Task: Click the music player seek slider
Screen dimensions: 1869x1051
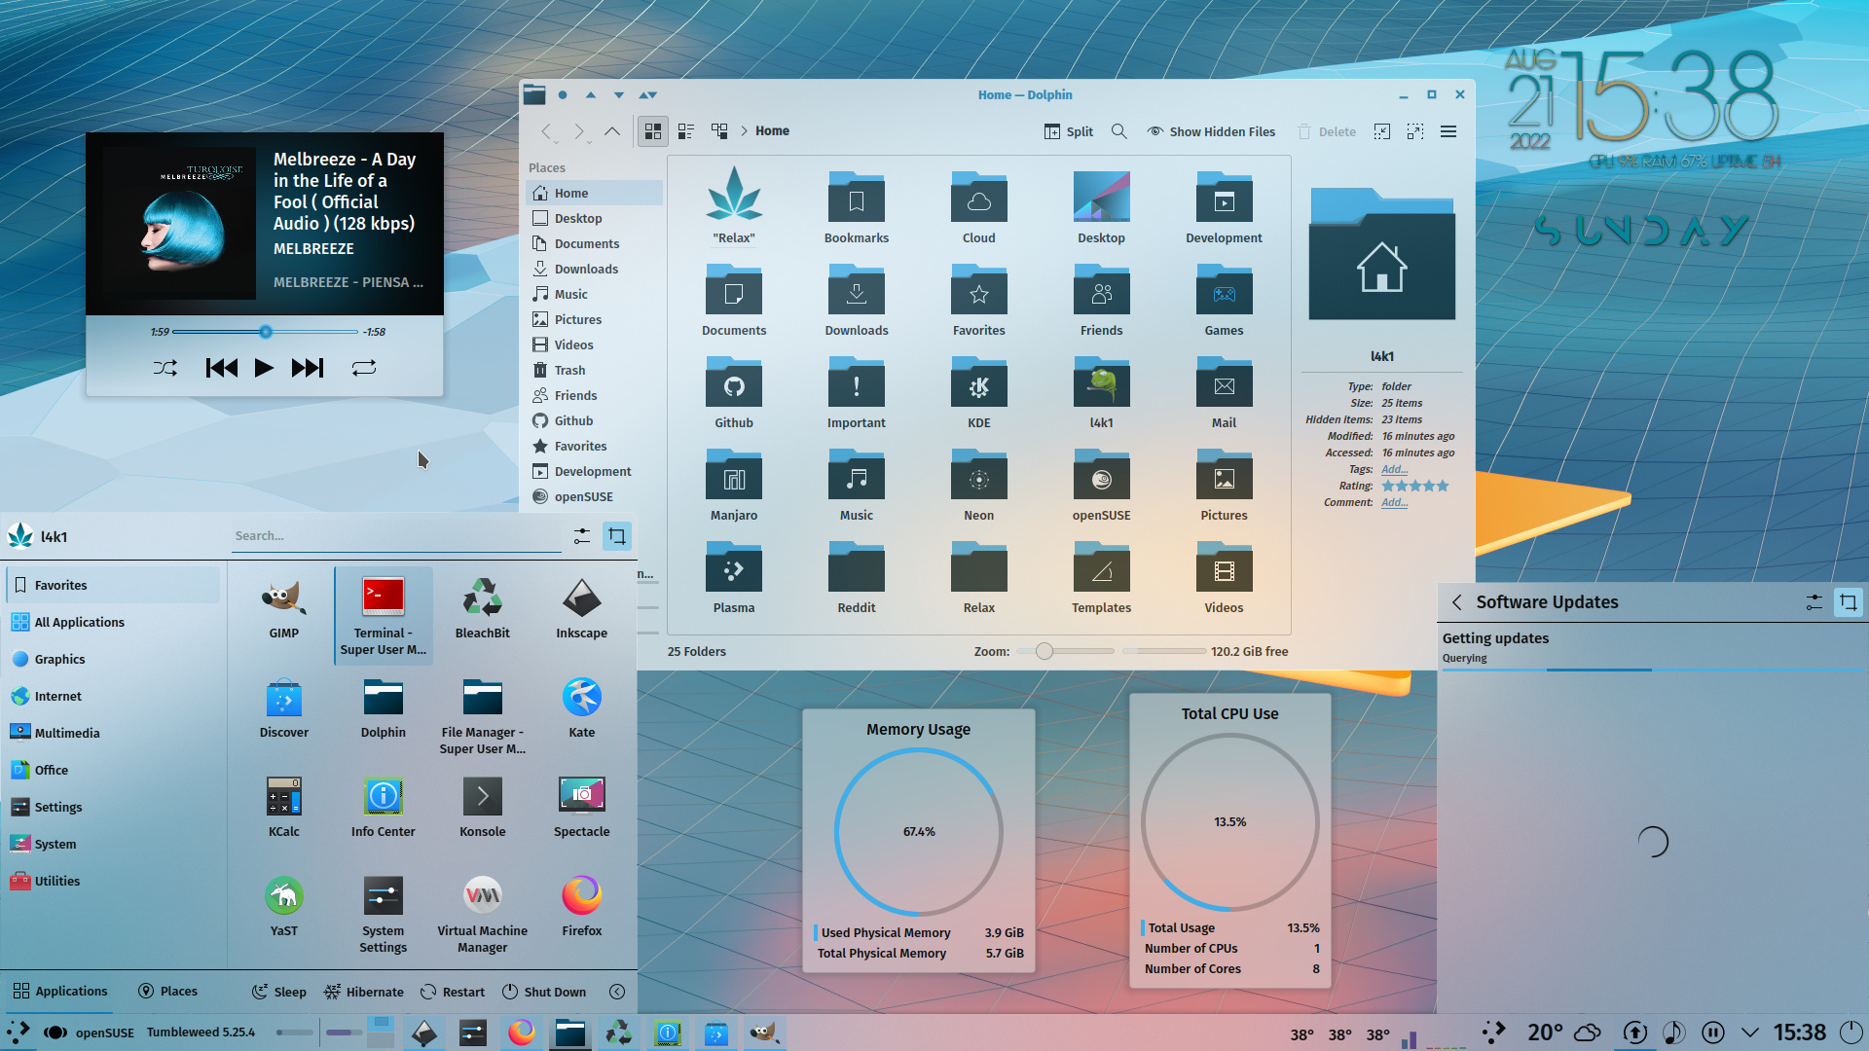Action: coord(266,332)
